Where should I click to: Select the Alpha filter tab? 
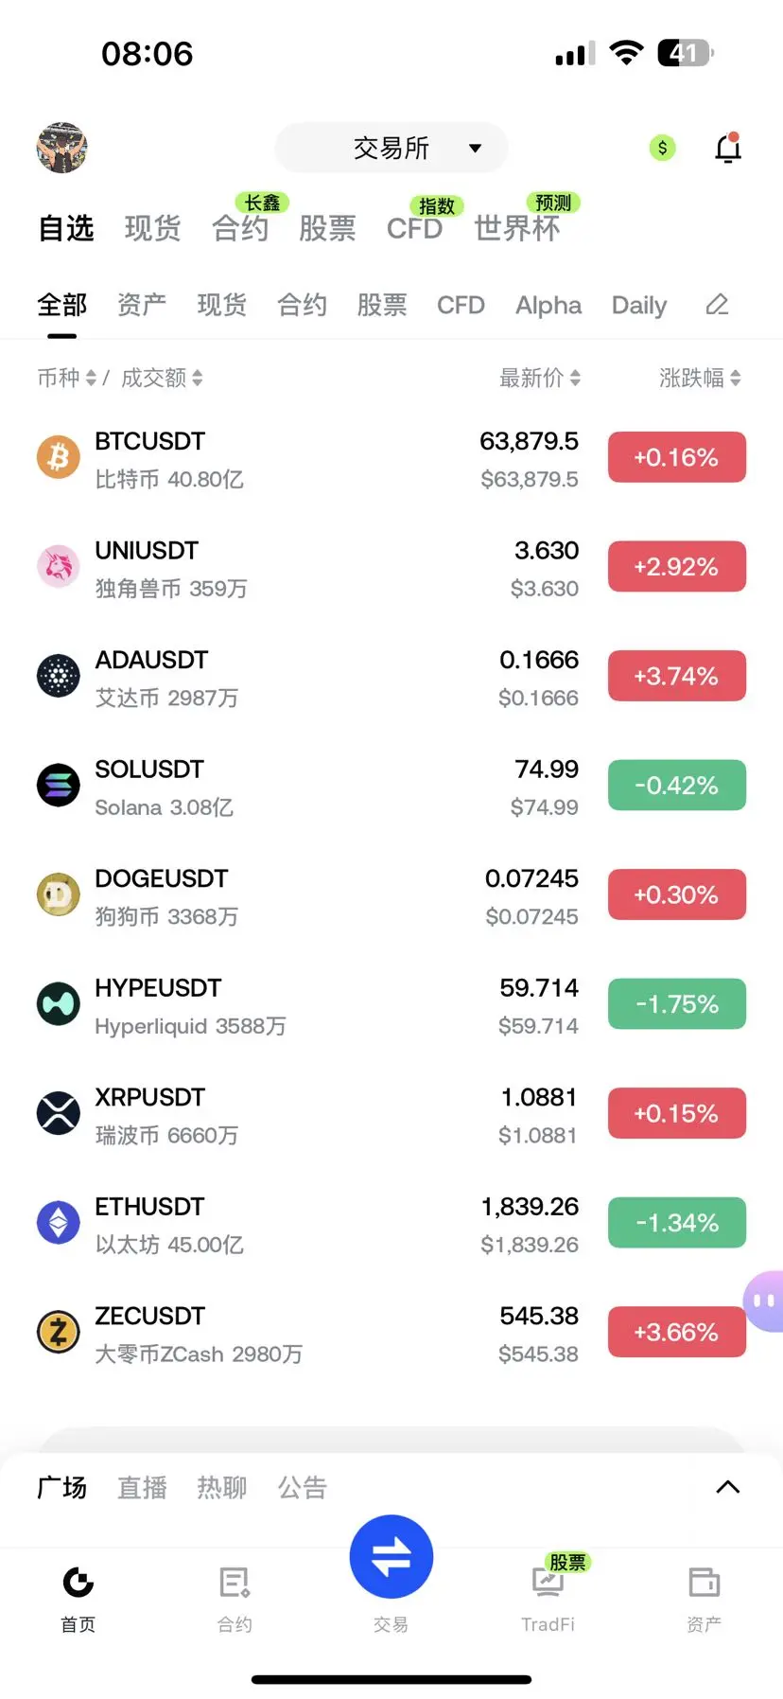click(548, 305)
